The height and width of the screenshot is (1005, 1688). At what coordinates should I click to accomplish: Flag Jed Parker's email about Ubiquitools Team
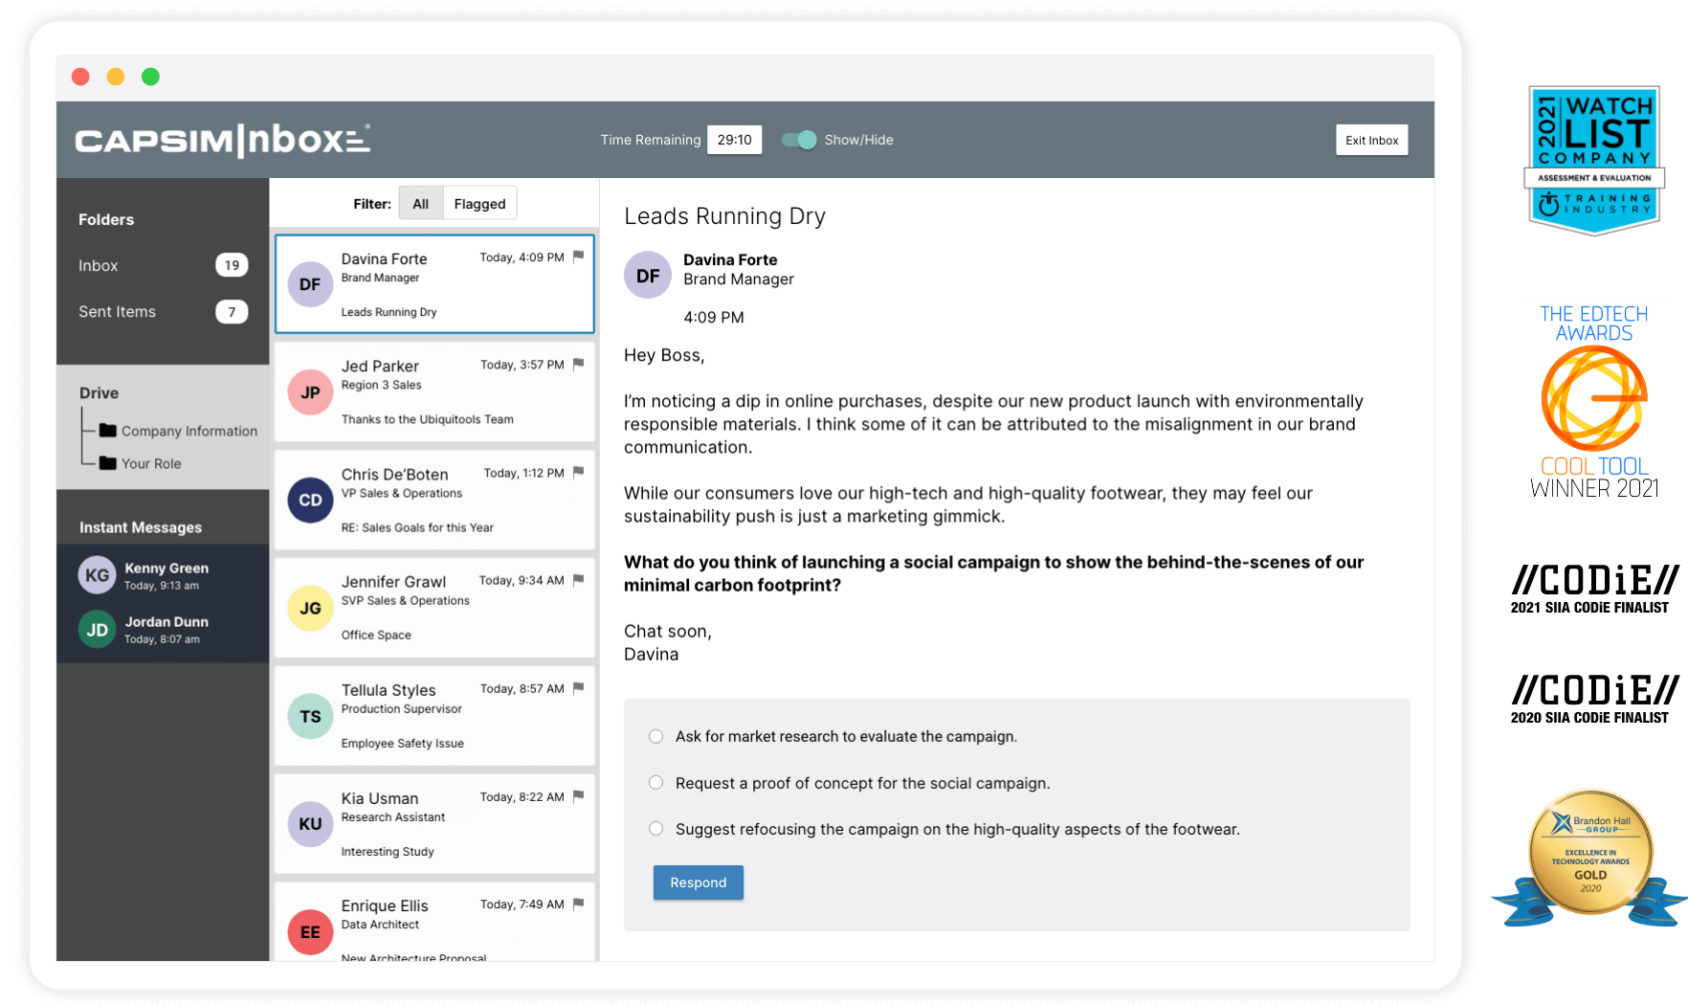coord(578,364)
